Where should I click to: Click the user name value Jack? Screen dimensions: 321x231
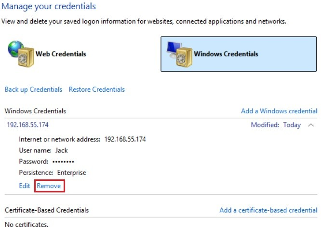pyautogui.click(x=62, y=150)
